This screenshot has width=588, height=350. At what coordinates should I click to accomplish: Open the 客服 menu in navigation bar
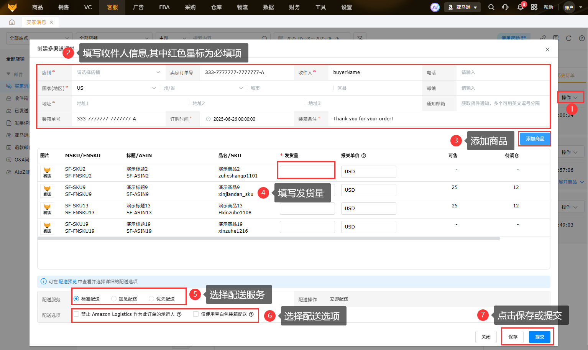pos(112,7)
